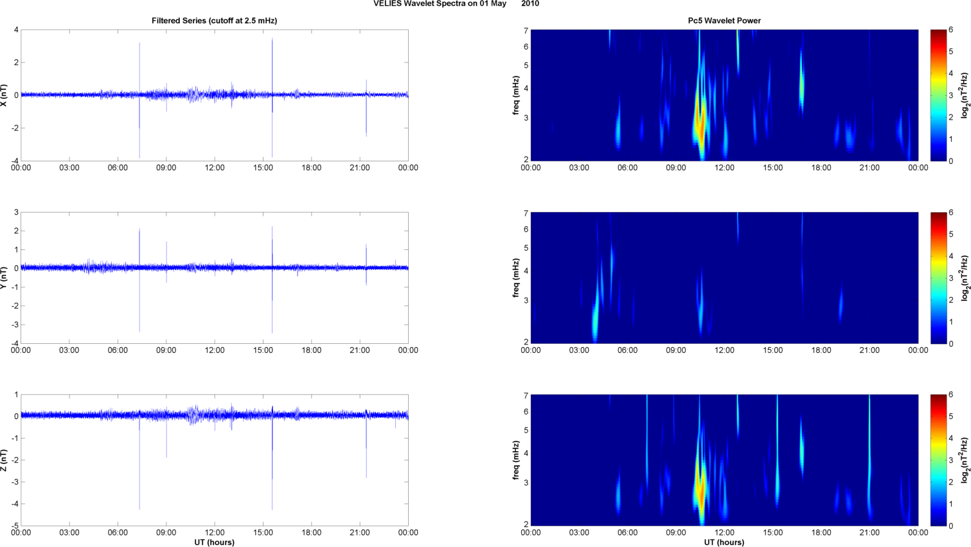Image resolution: width=971 pixels, height=547 pixels.
Task: Click the spike near 15:30 in the X series plot
Action: [272, 96]
